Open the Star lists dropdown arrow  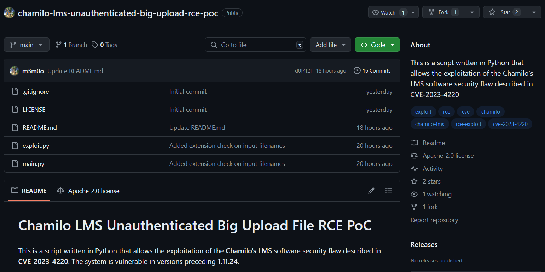[534, 12]
